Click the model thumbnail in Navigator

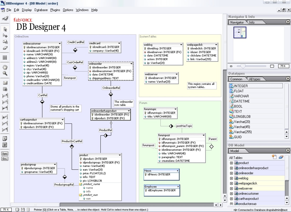pos(240,32)
